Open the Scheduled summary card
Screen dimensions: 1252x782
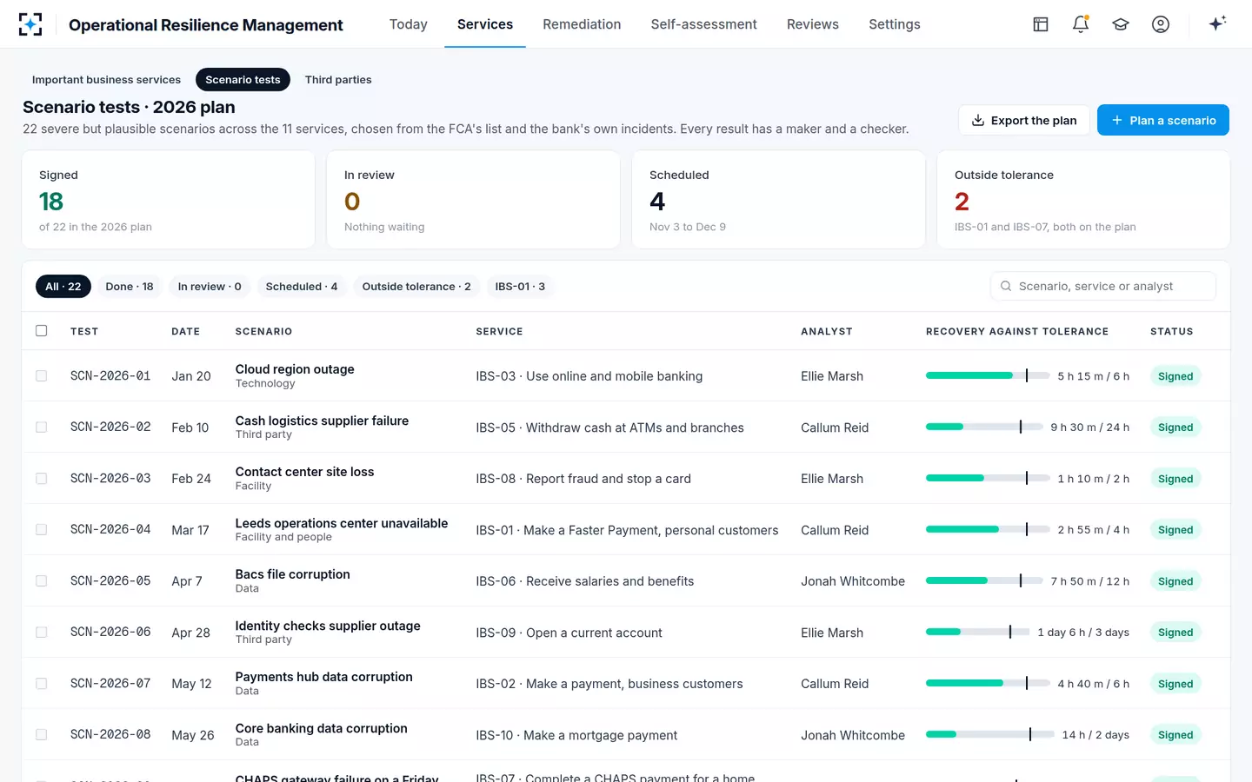pyautogui.click(x=778, y=200)
